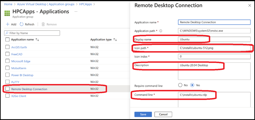Select No for Require command line
Screen dimensions: 255x120
[x=180, y=85]
